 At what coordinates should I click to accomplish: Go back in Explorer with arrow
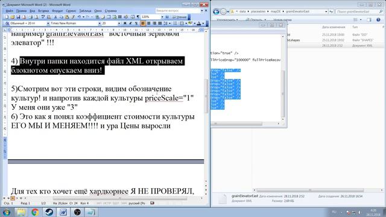click(x=216, y=11)
